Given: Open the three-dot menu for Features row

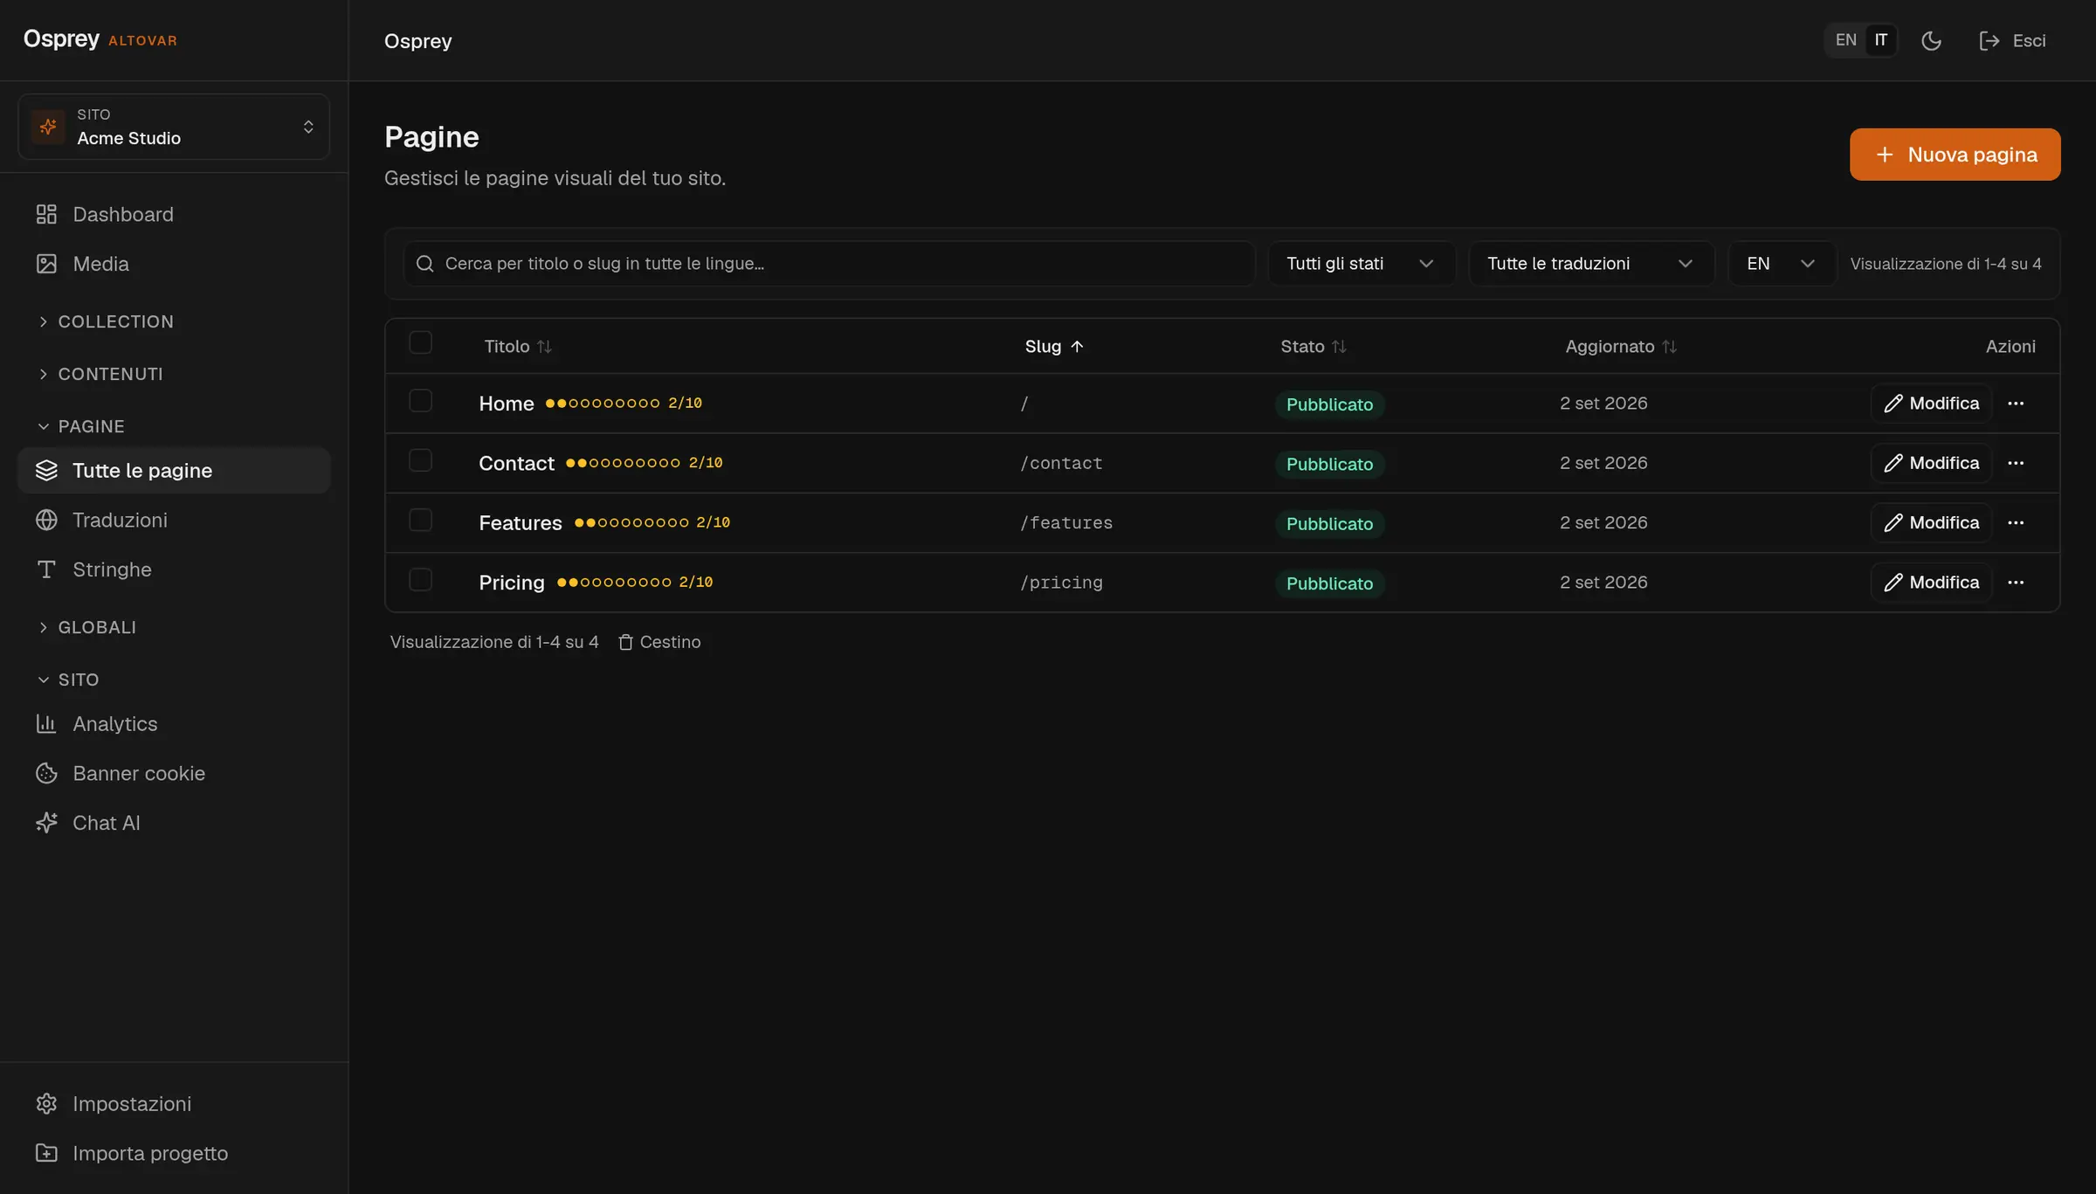Looking at the screenshot, I should point(2016,522).
